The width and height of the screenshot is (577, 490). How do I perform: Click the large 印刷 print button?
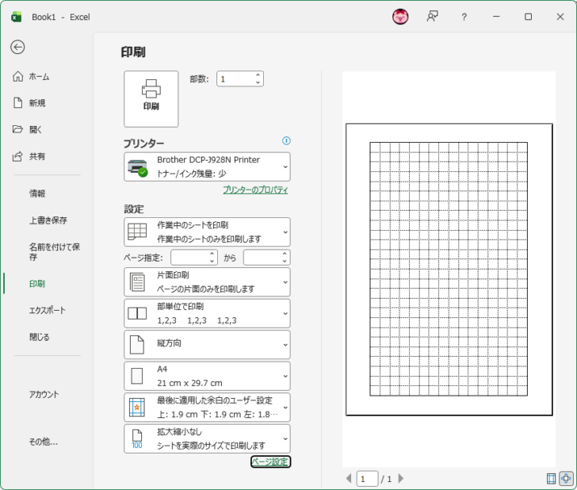(x=151, y=99)
